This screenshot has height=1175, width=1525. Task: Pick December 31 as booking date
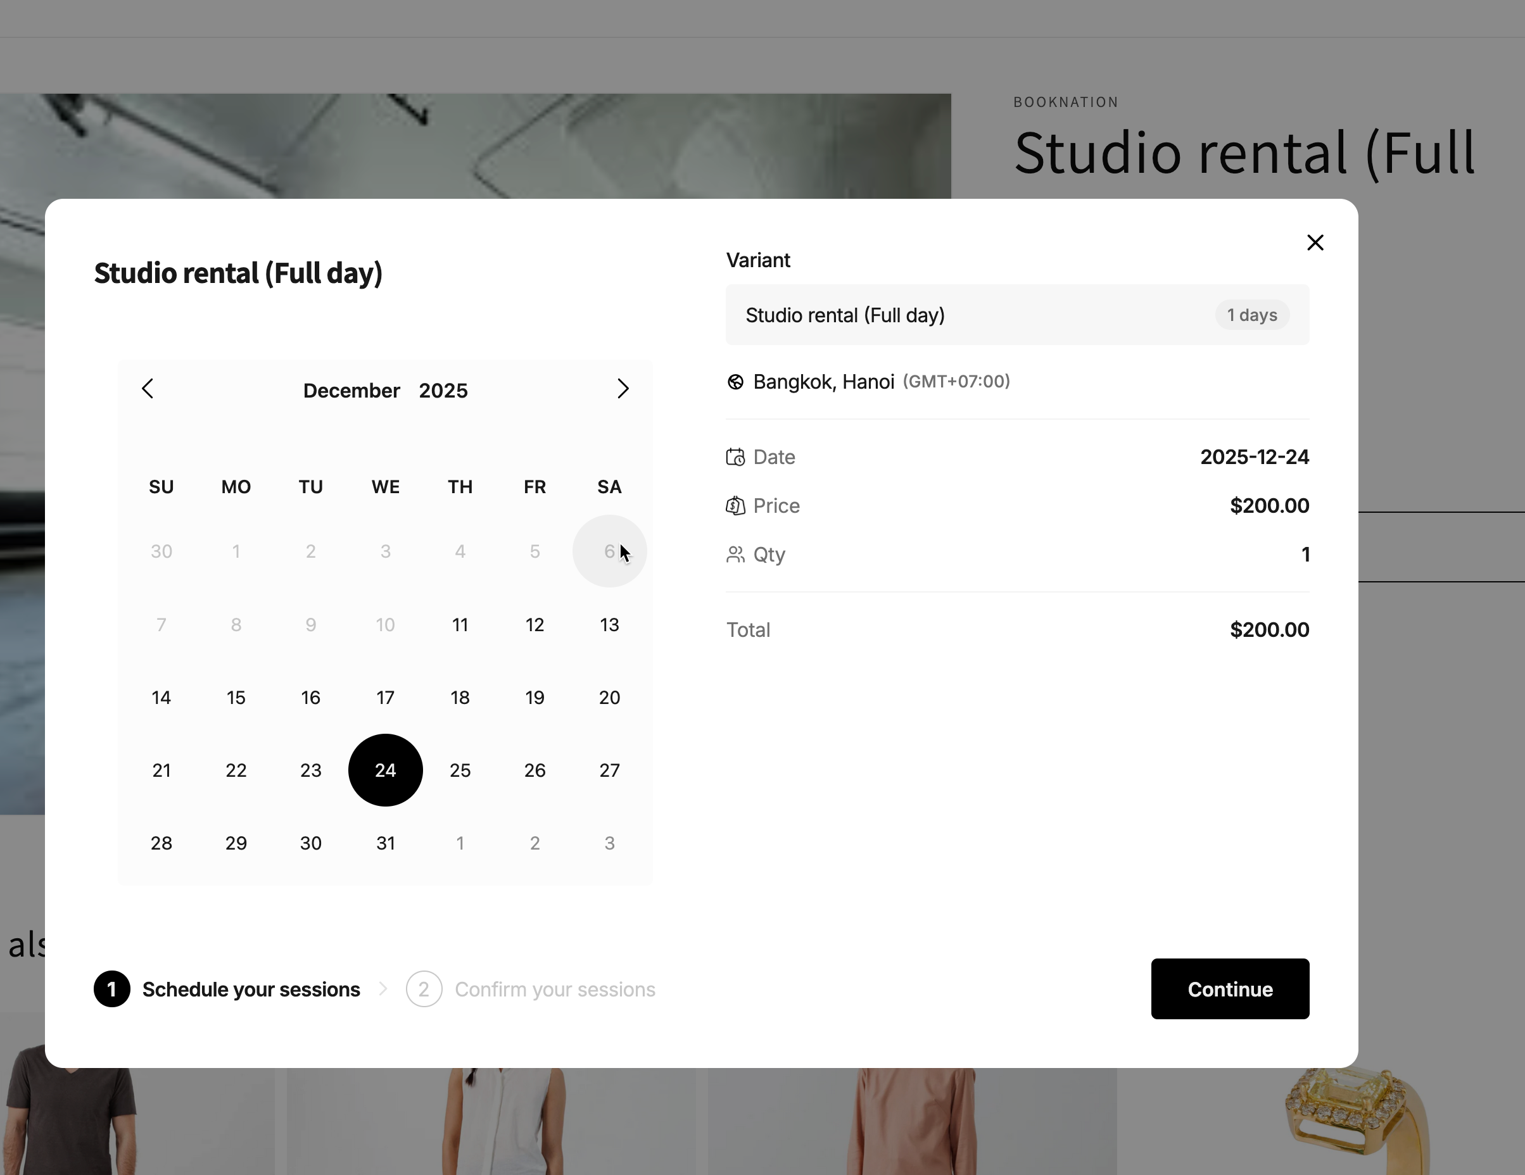pos(386,843)
